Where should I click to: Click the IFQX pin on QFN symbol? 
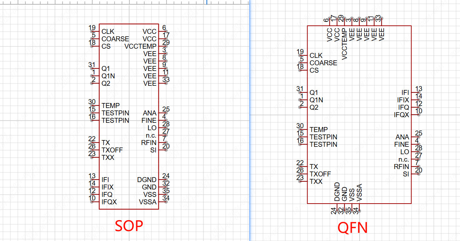(x=401, y=115)
